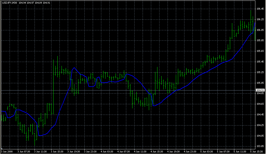Select the 105.45 level on price axis
The height and width of the screenshot is (154, 266).
pyautogui.click(x=260, y=62)
